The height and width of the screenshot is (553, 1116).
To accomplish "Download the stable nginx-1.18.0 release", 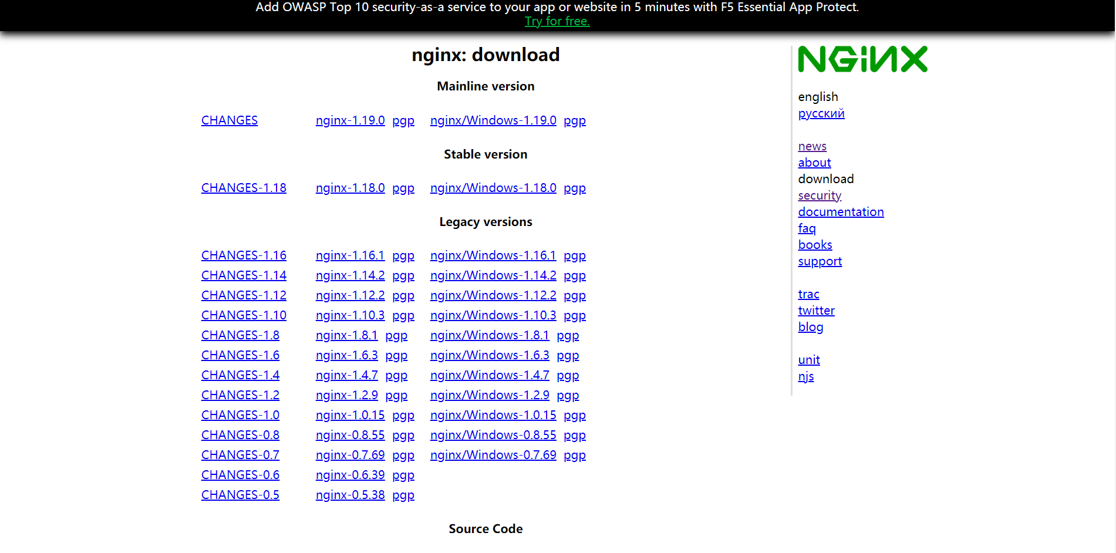I will pos(350,188).
